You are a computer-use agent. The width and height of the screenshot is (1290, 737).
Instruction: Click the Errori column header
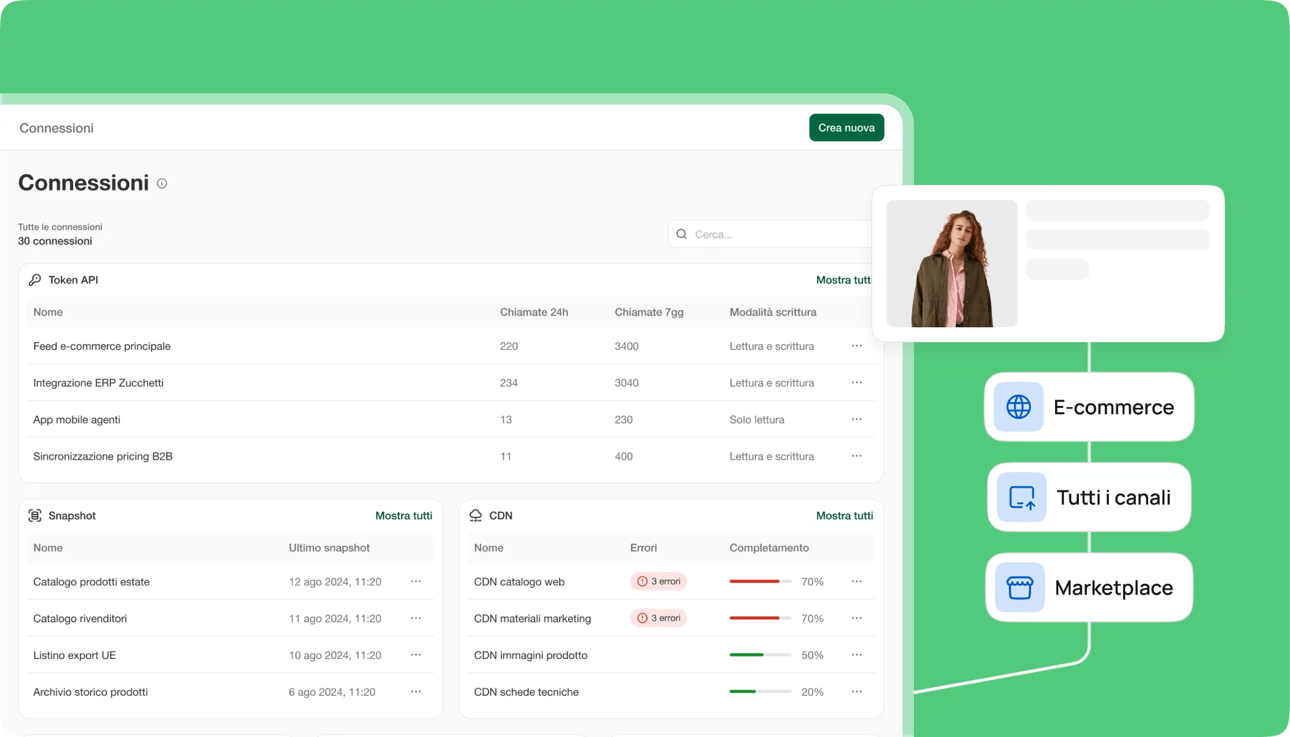tap(643, 548)
